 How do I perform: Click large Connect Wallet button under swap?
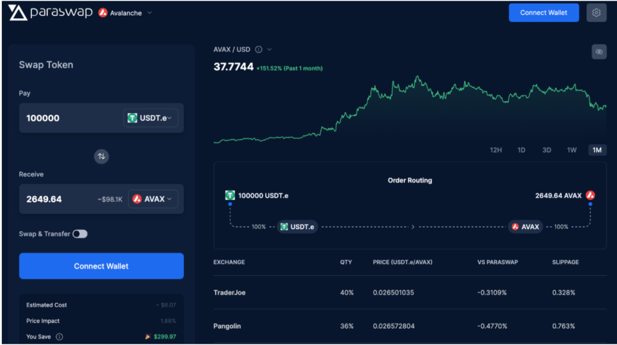101,266
